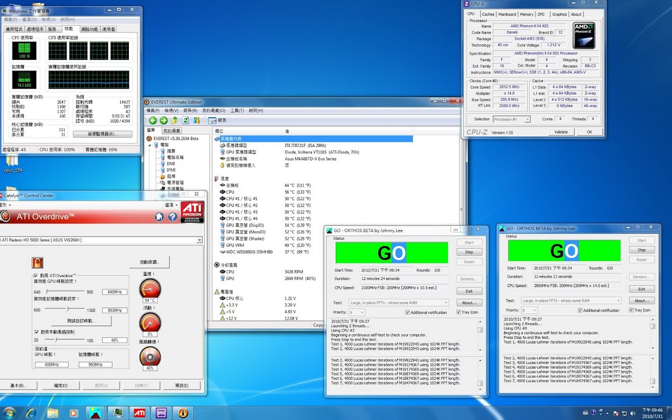This screenshot has height=420, width=672.
Task: Click the ATI Overdrive lock icon
Action: click(x=38, y=262)
